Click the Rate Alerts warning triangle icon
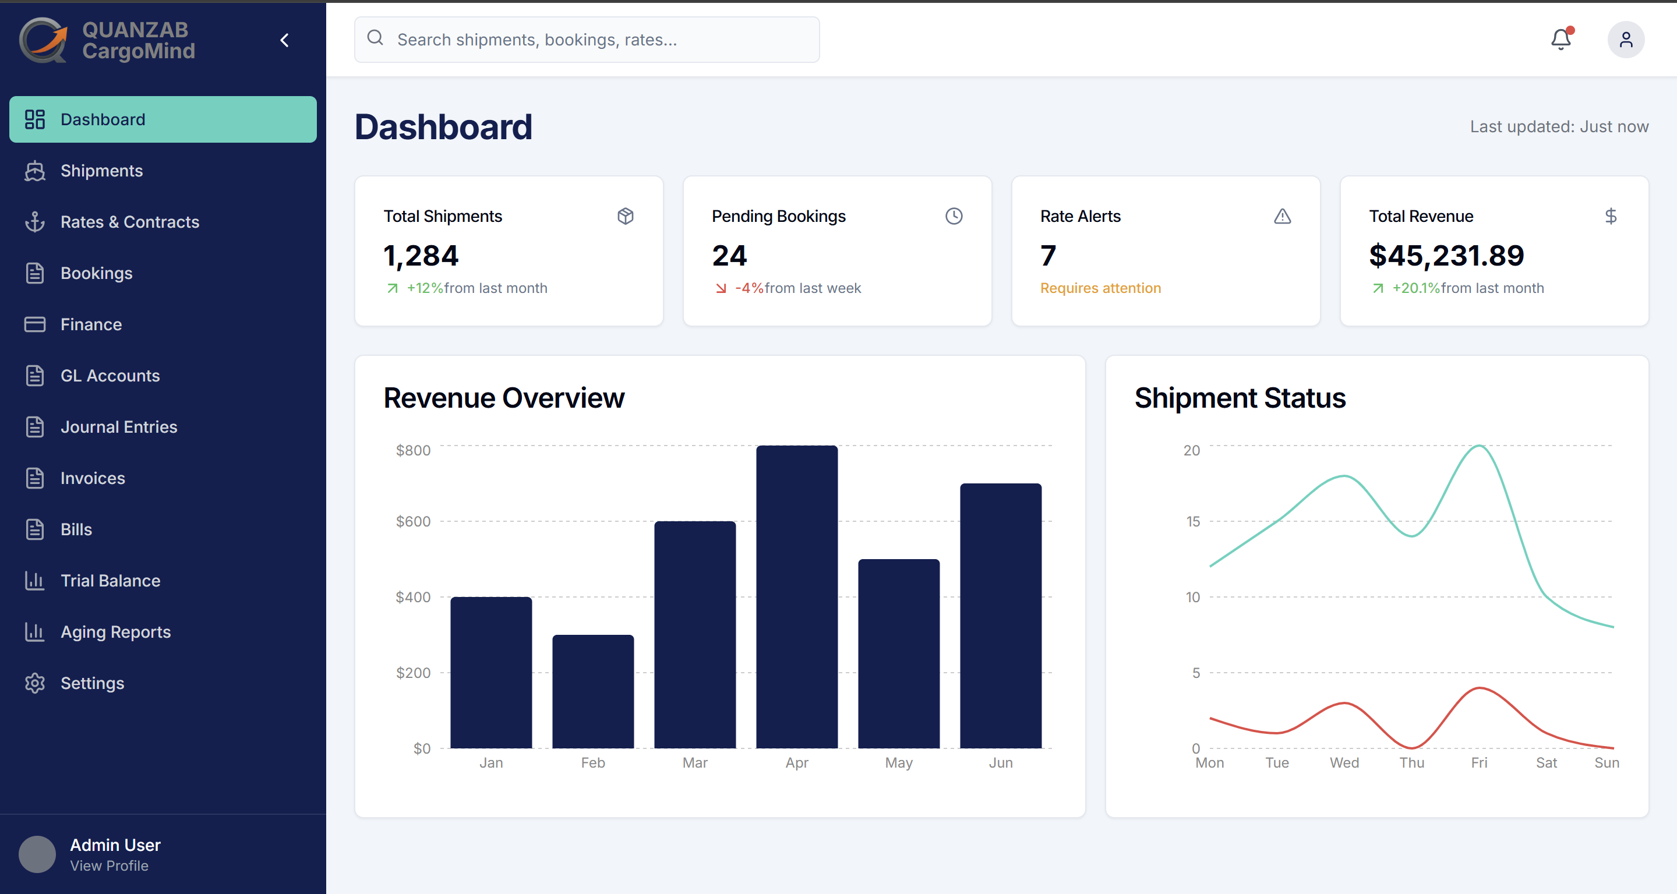 point(1282,216)
